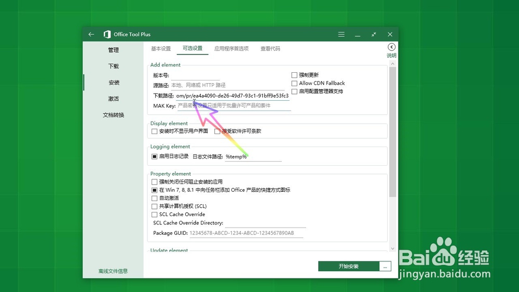Click the Package GUID input field

pyautogui.click(x=246, y=233)
